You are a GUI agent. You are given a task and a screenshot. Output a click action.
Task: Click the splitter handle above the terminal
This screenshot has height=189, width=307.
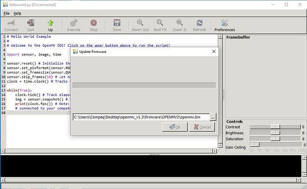(x=154, y=154)
